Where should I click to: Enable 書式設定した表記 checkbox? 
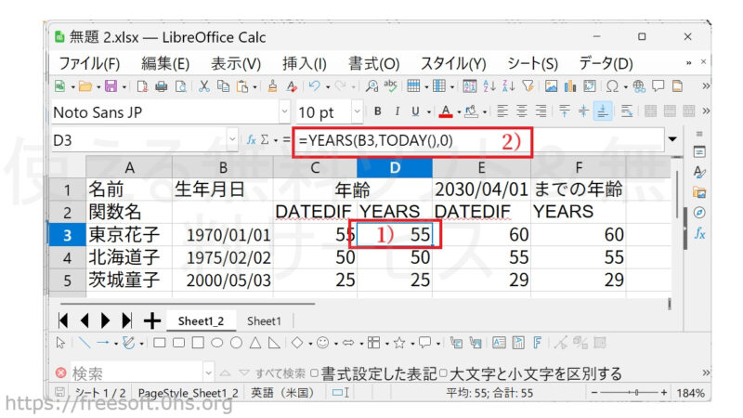315,373
